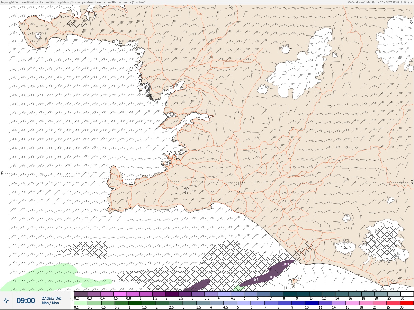Screen dimensions: 414x310
Task: Pick the light grey swatch labeled 25 in upper row
Action: (394, 294)
